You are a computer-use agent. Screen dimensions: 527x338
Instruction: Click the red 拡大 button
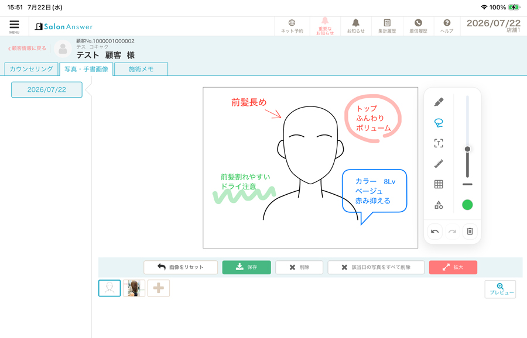point(453,267)
